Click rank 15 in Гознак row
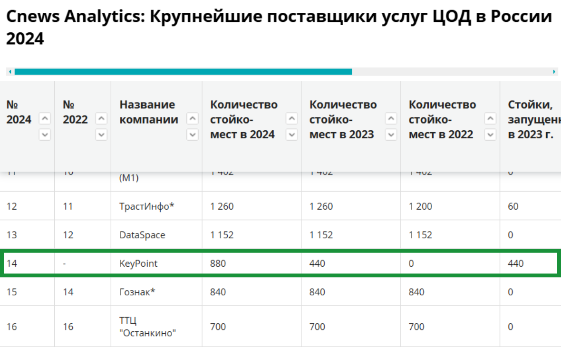This screenshot has height=347, width=561. click(x=12, y=292)
